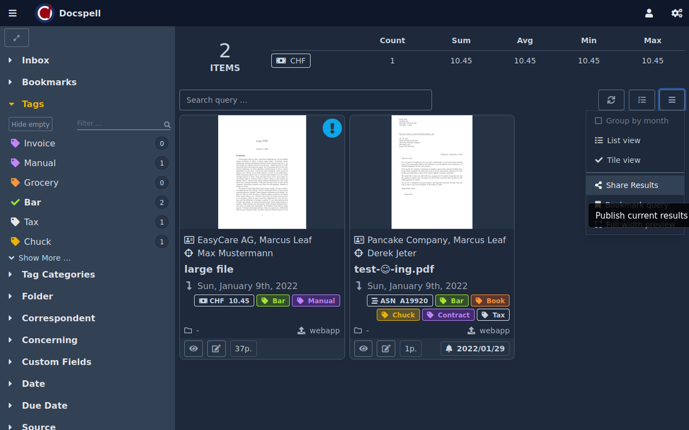The image size is (689, 430).
Task: Click the hamburger menu icon in header
Action: (x=13, y=13)
